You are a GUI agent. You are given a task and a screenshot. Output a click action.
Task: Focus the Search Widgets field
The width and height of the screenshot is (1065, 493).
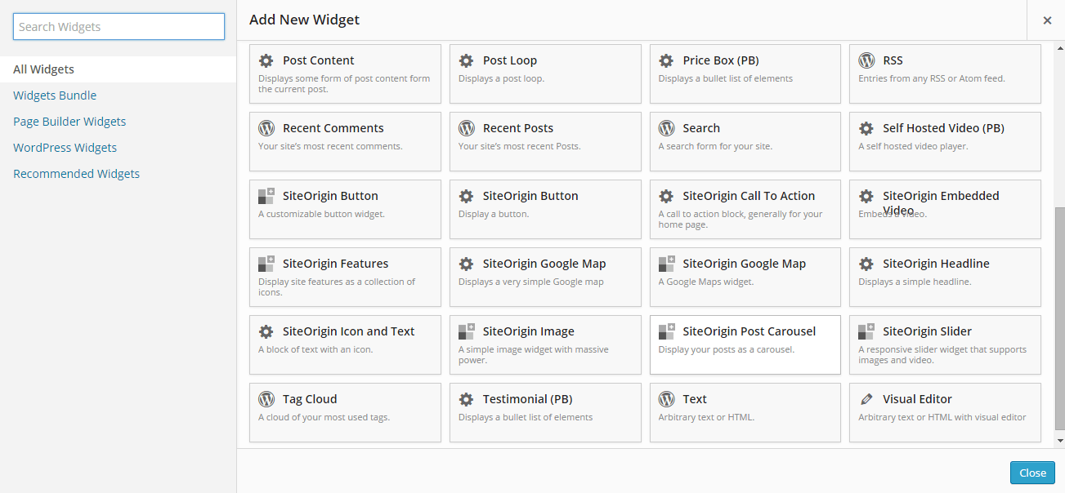119,26
